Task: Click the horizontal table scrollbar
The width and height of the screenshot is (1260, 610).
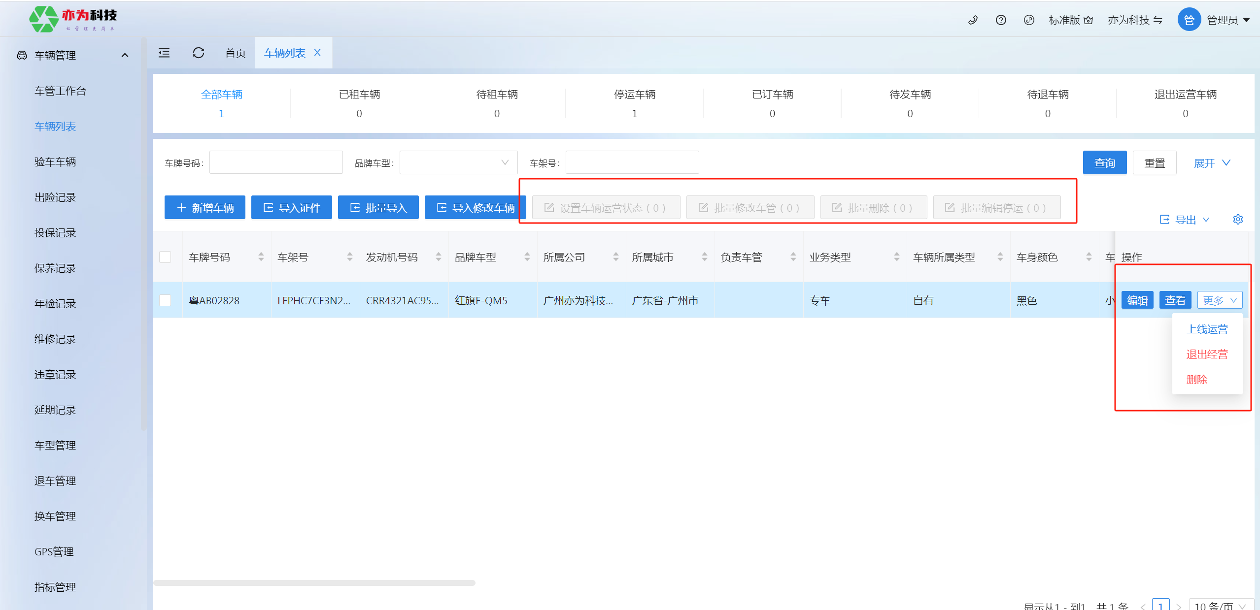Action: (314, 583)
